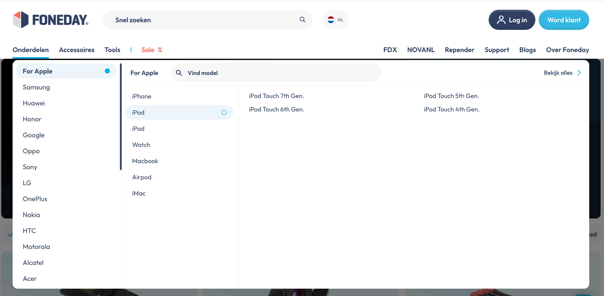Open the Blogs link
The image size is (604, 296).
(x=528, y=50)
